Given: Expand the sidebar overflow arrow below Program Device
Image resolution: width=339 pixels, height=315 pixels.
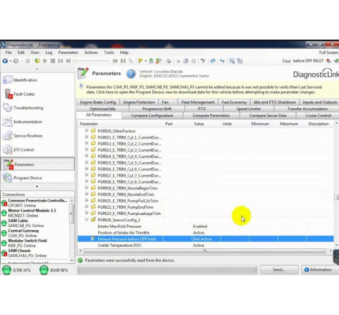Looking at the screenshot, I should coord(37,187).
